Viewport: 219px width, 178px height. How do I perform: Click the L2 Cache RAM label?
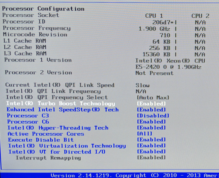25,47
